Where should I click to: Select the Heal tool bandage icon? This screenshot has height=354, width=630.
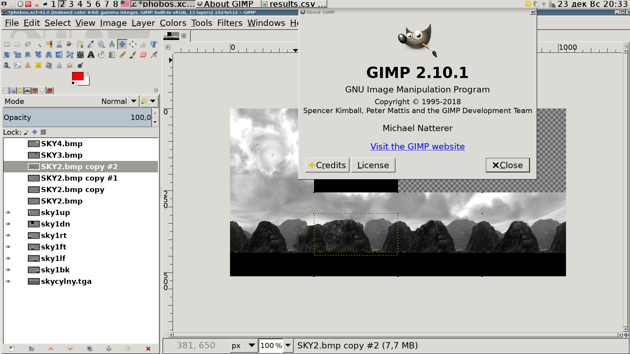pos(38,65)
